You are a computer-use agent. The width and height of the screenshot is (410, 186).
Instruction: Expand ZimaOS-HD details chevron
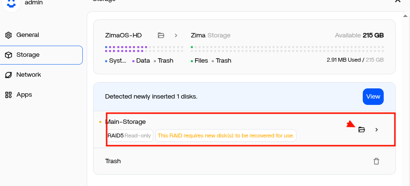tap(176, 35)
